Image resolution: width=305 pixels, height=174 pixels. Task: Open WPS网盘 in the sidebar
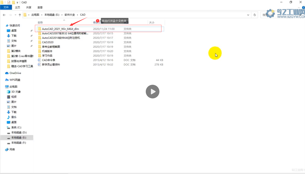[15, 80]
